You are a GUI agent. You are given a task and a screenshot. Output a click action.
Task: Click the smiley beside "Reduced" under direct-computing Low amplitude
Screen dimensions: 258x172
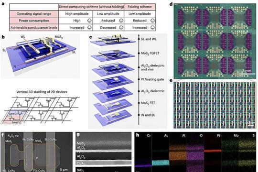point(121,21)
